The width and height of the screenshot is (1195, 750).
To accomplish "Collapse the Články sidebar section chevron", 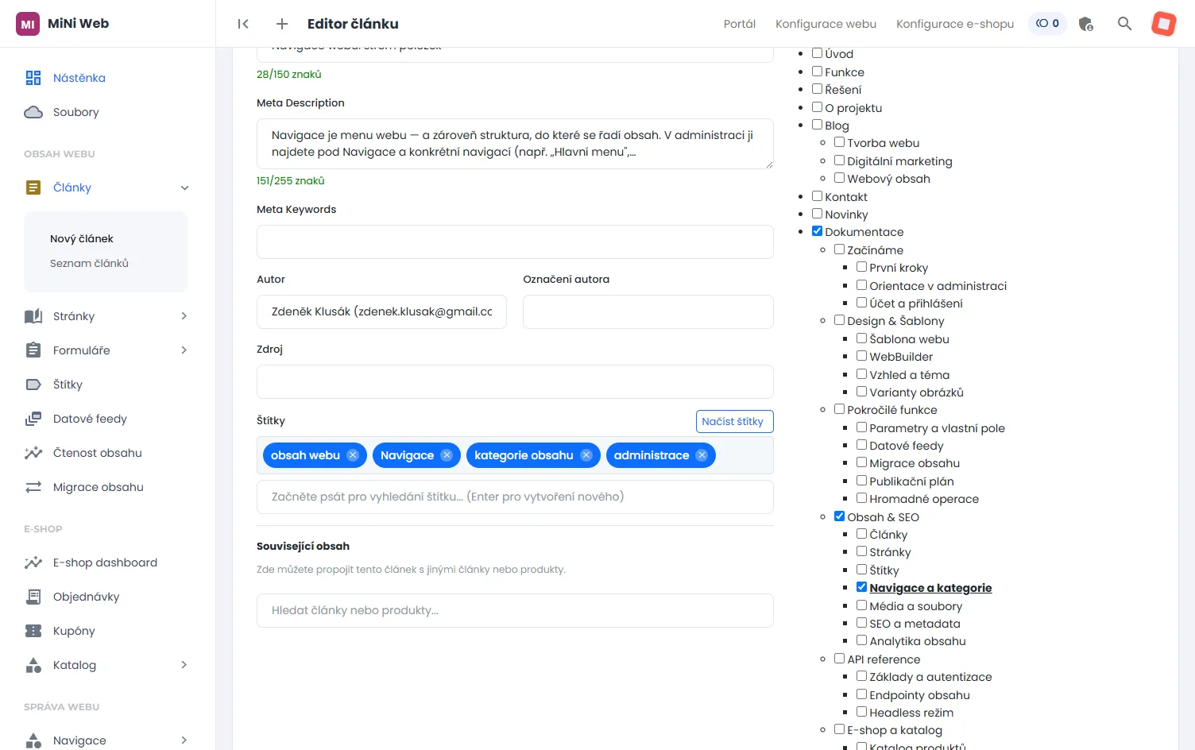I will tap(184, 188).
